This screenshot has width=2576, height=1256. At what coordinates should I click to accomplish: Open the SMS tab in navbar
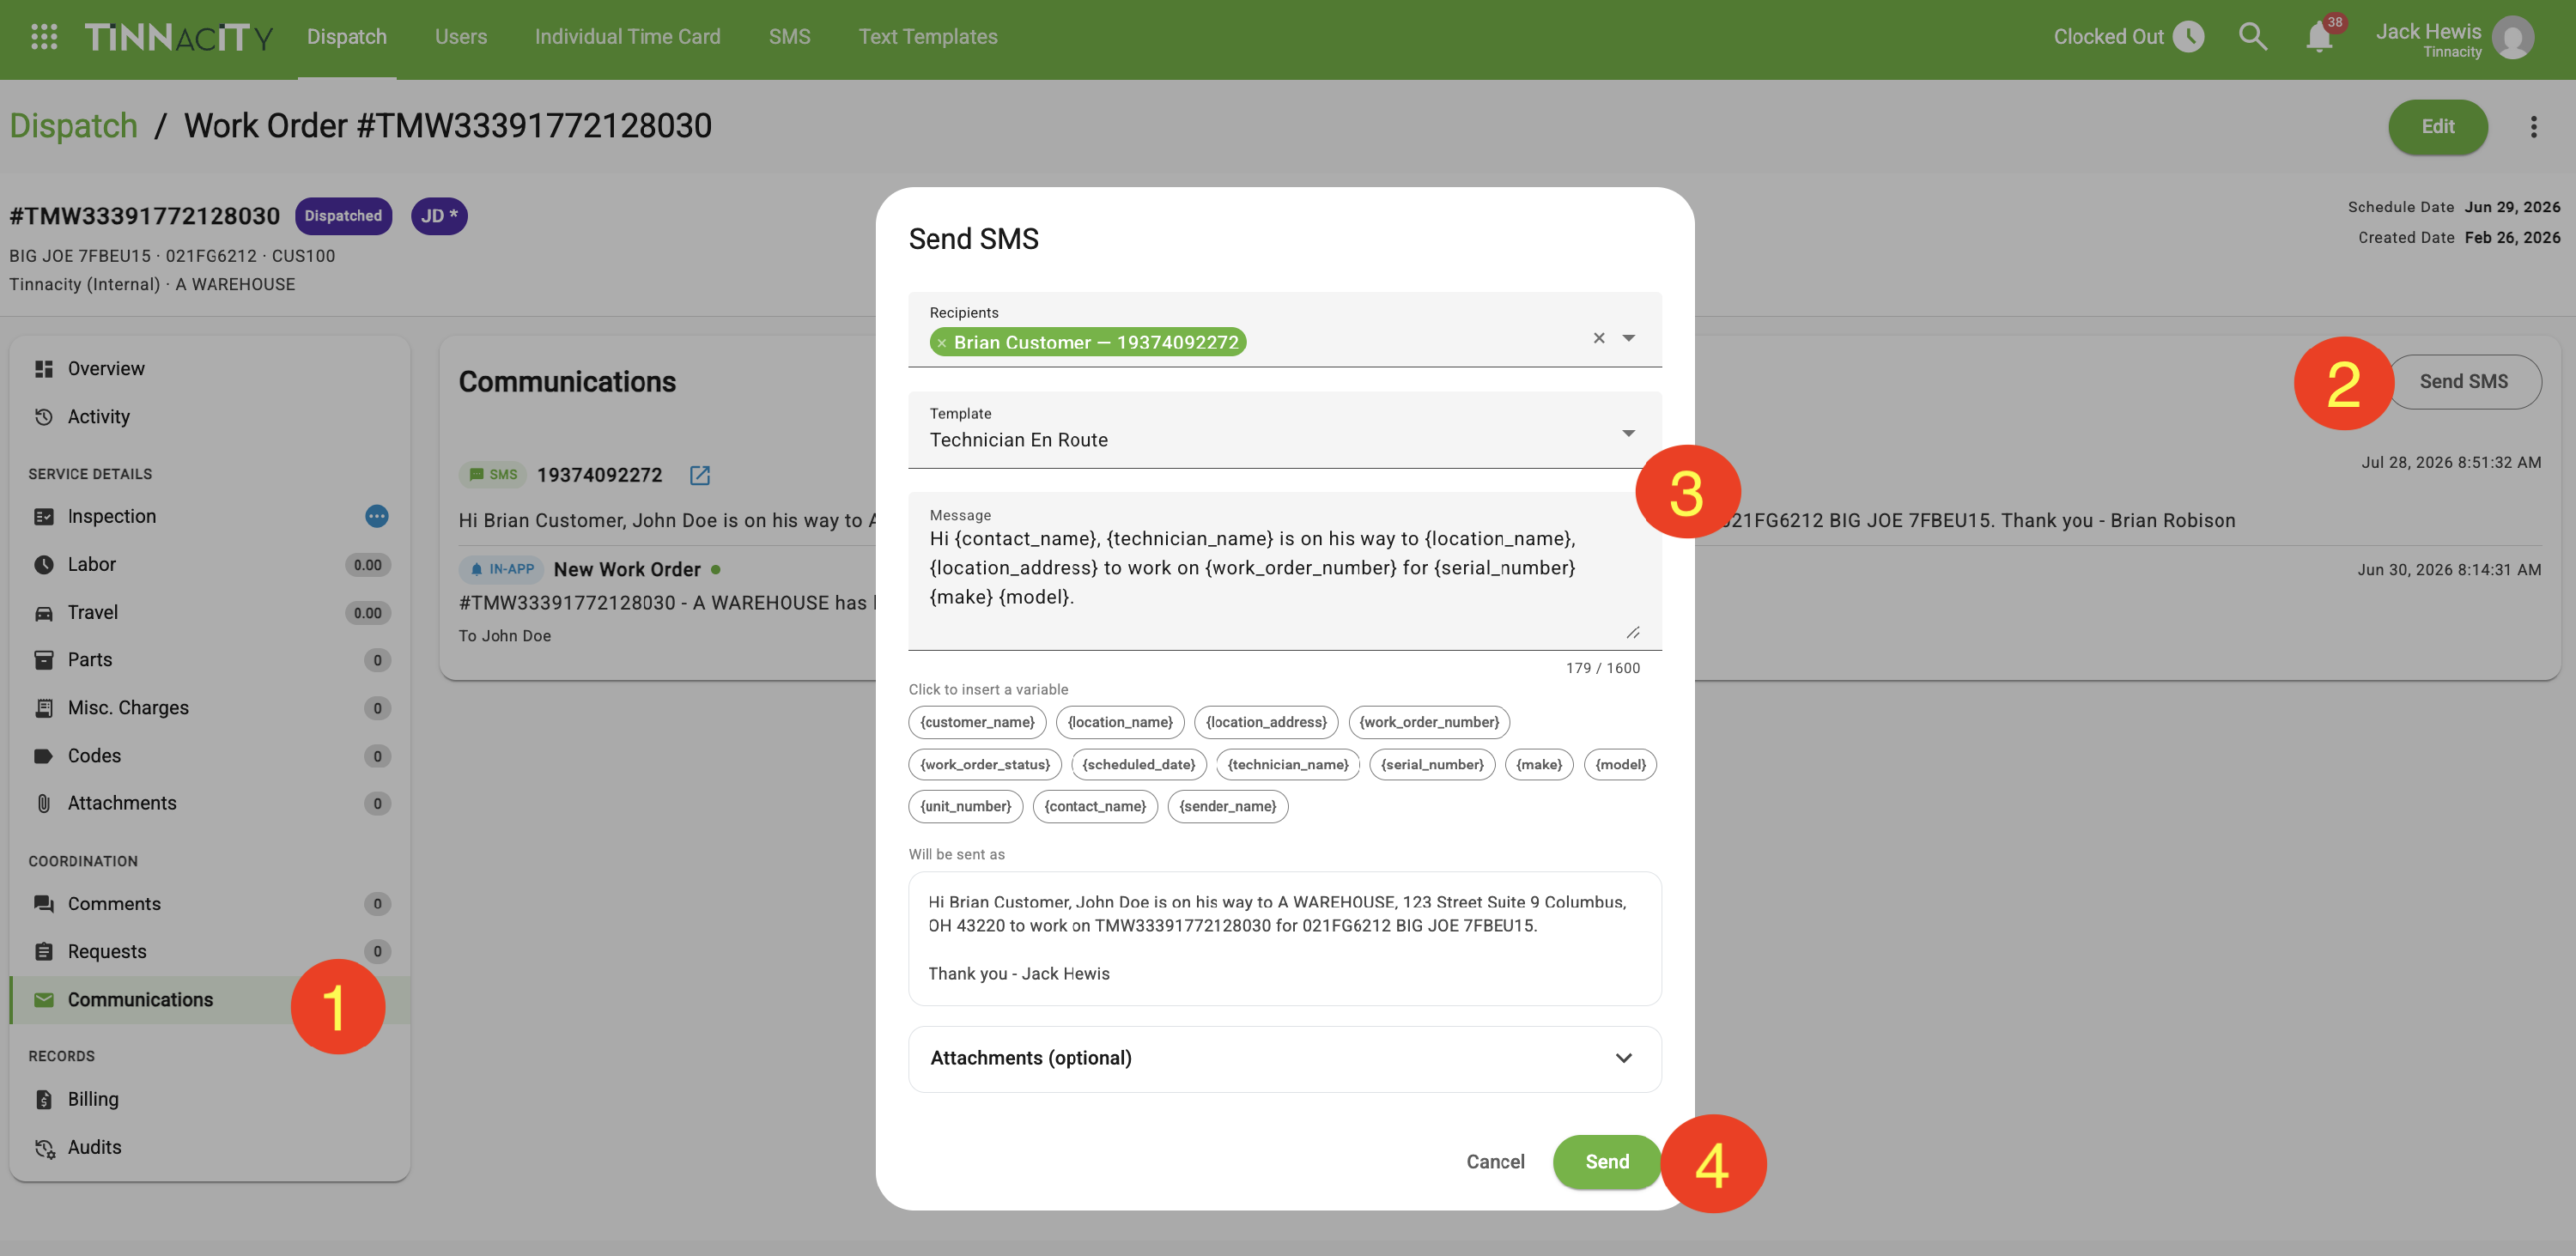tap(789, 37)
